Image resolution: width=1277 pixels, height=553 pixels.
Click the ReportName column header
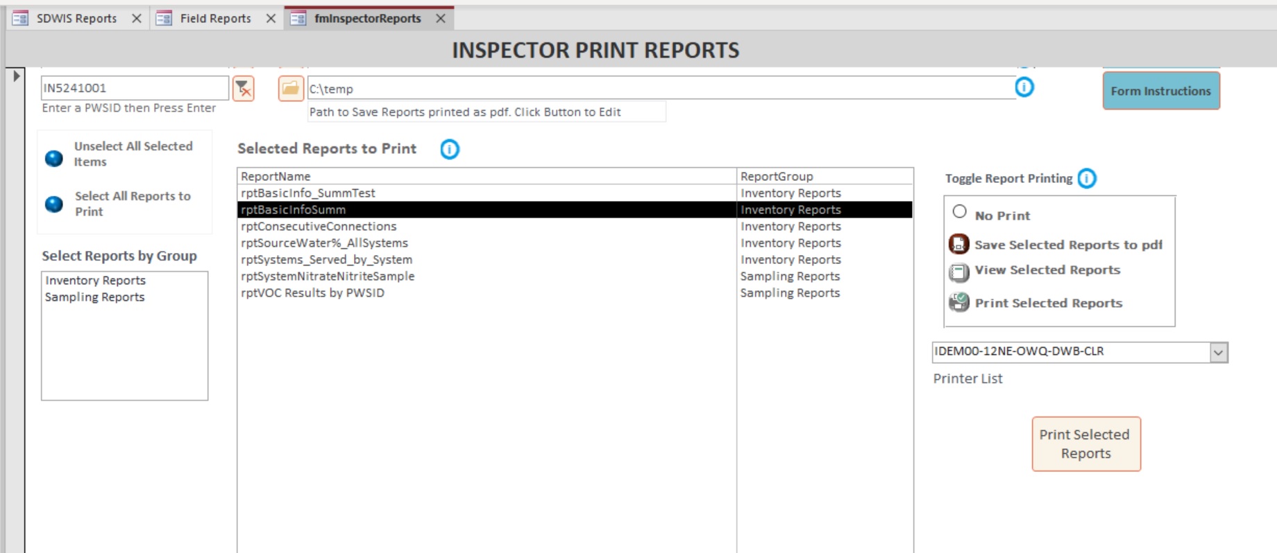[487, 176]
